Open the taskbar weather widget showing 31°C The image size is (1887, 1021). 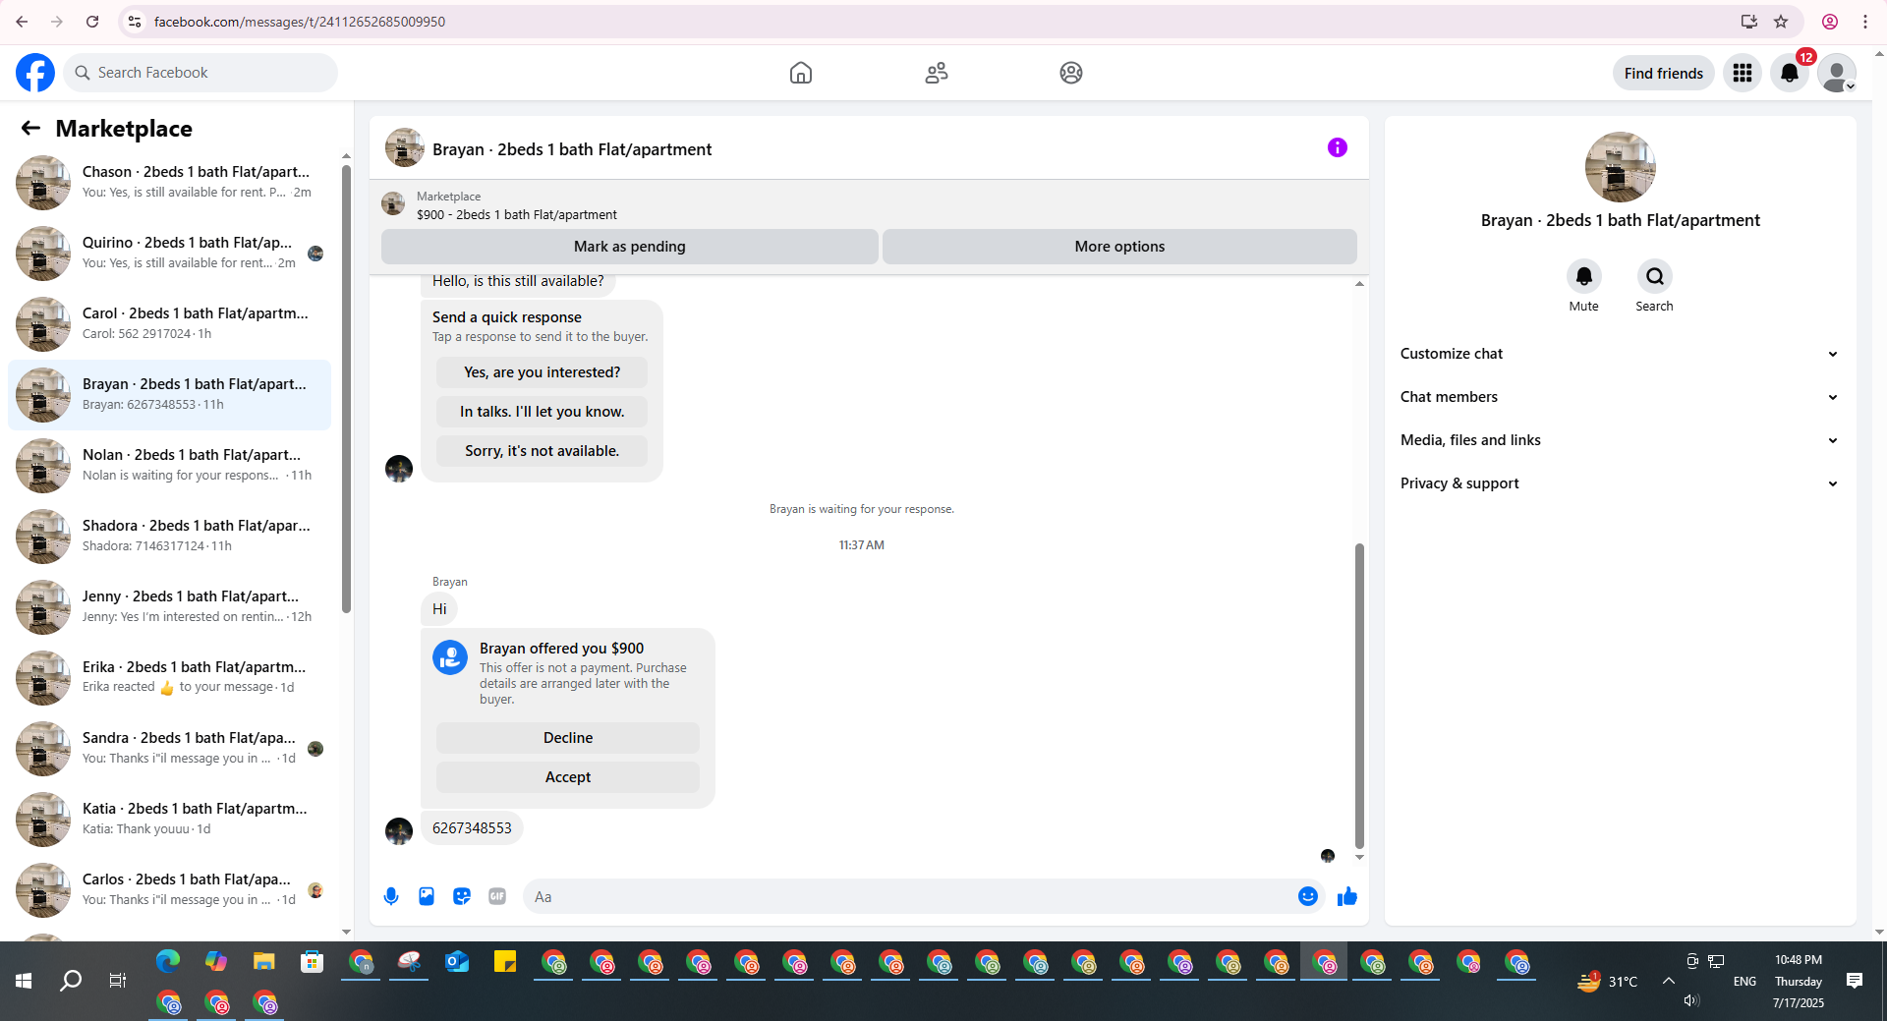tap(1608, 981)
